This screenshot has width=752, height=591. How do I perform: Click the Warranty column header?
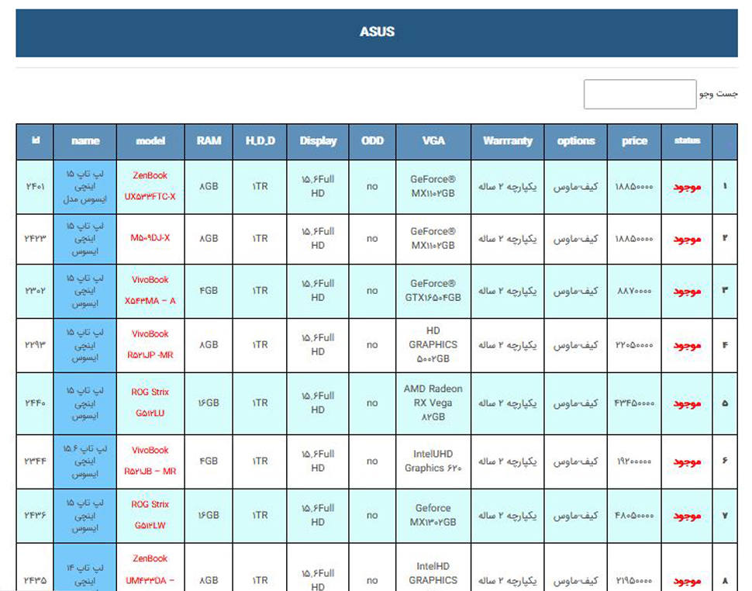508,141
